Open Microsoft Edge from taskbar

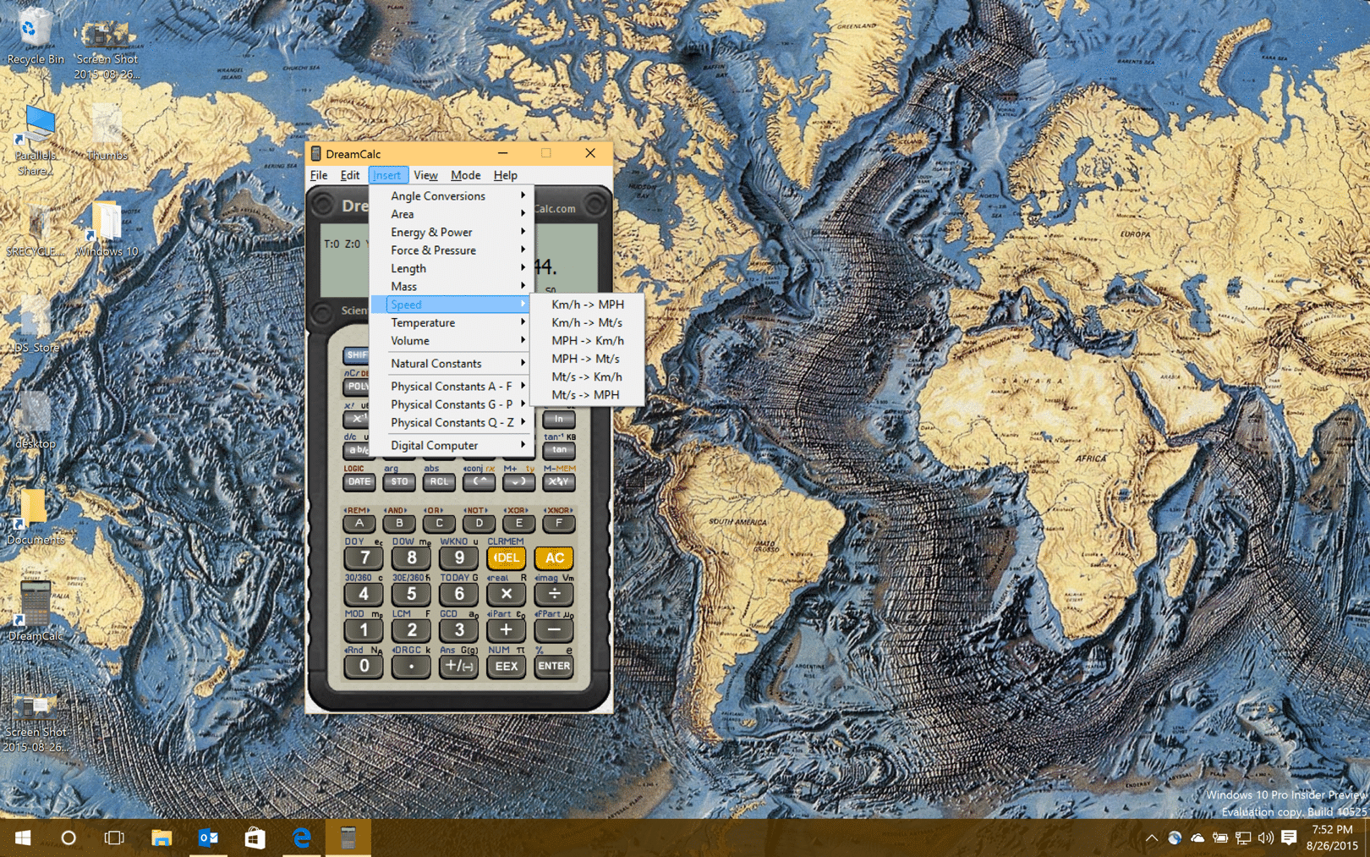pyautogui.click(x=301, y=838)
